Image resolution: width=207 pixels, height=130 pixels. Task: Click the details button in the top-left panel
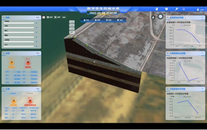38,17
